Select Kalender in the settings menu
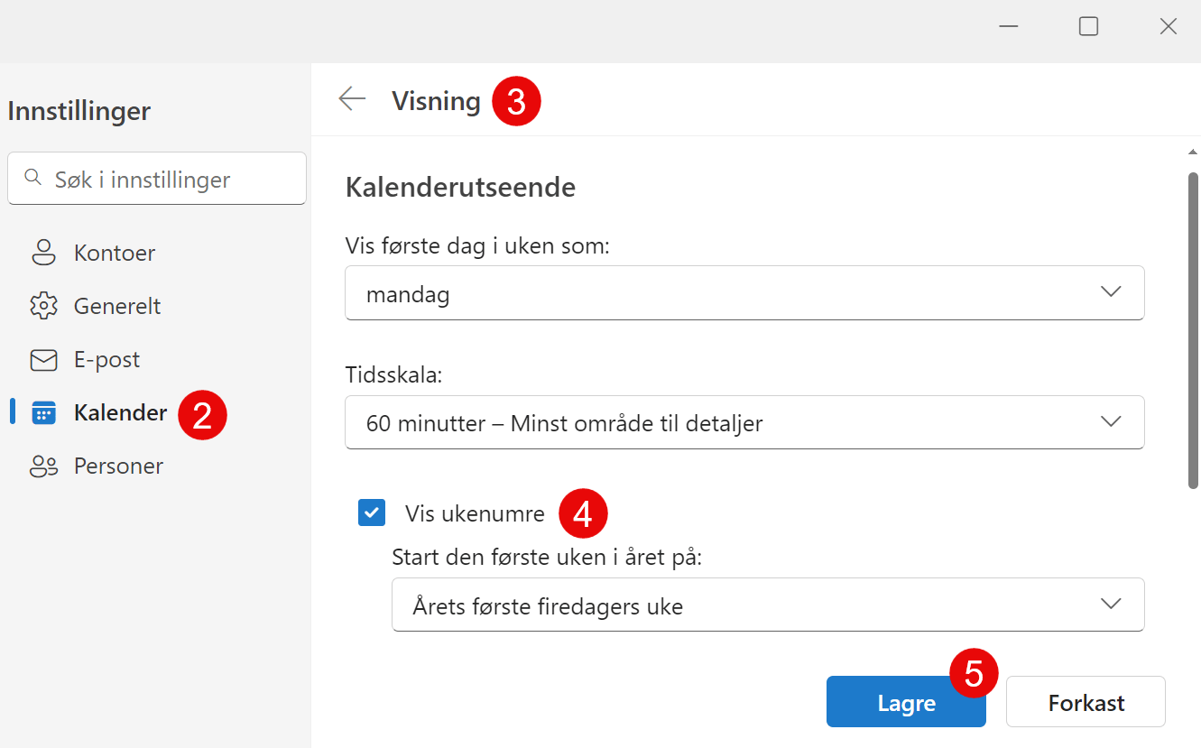Viewport: 1201px width, 748px height. [119, 412]
